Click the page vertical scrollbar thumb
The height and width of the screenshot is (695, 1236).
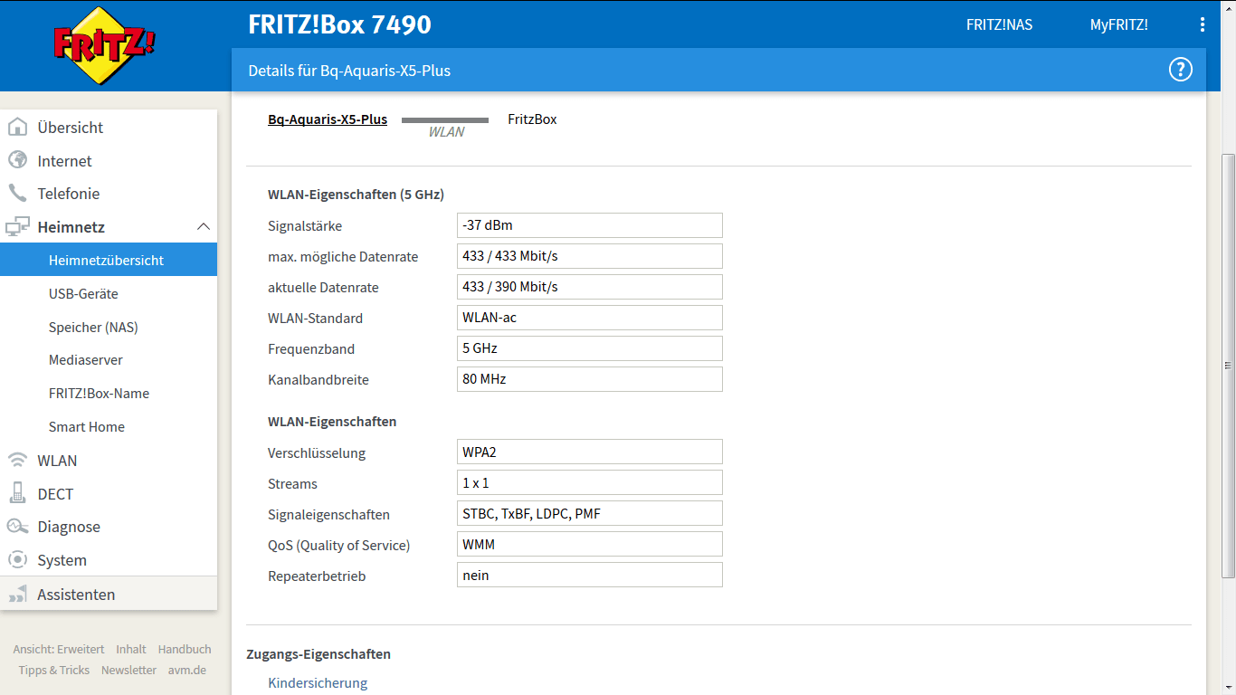(1228, 366)
